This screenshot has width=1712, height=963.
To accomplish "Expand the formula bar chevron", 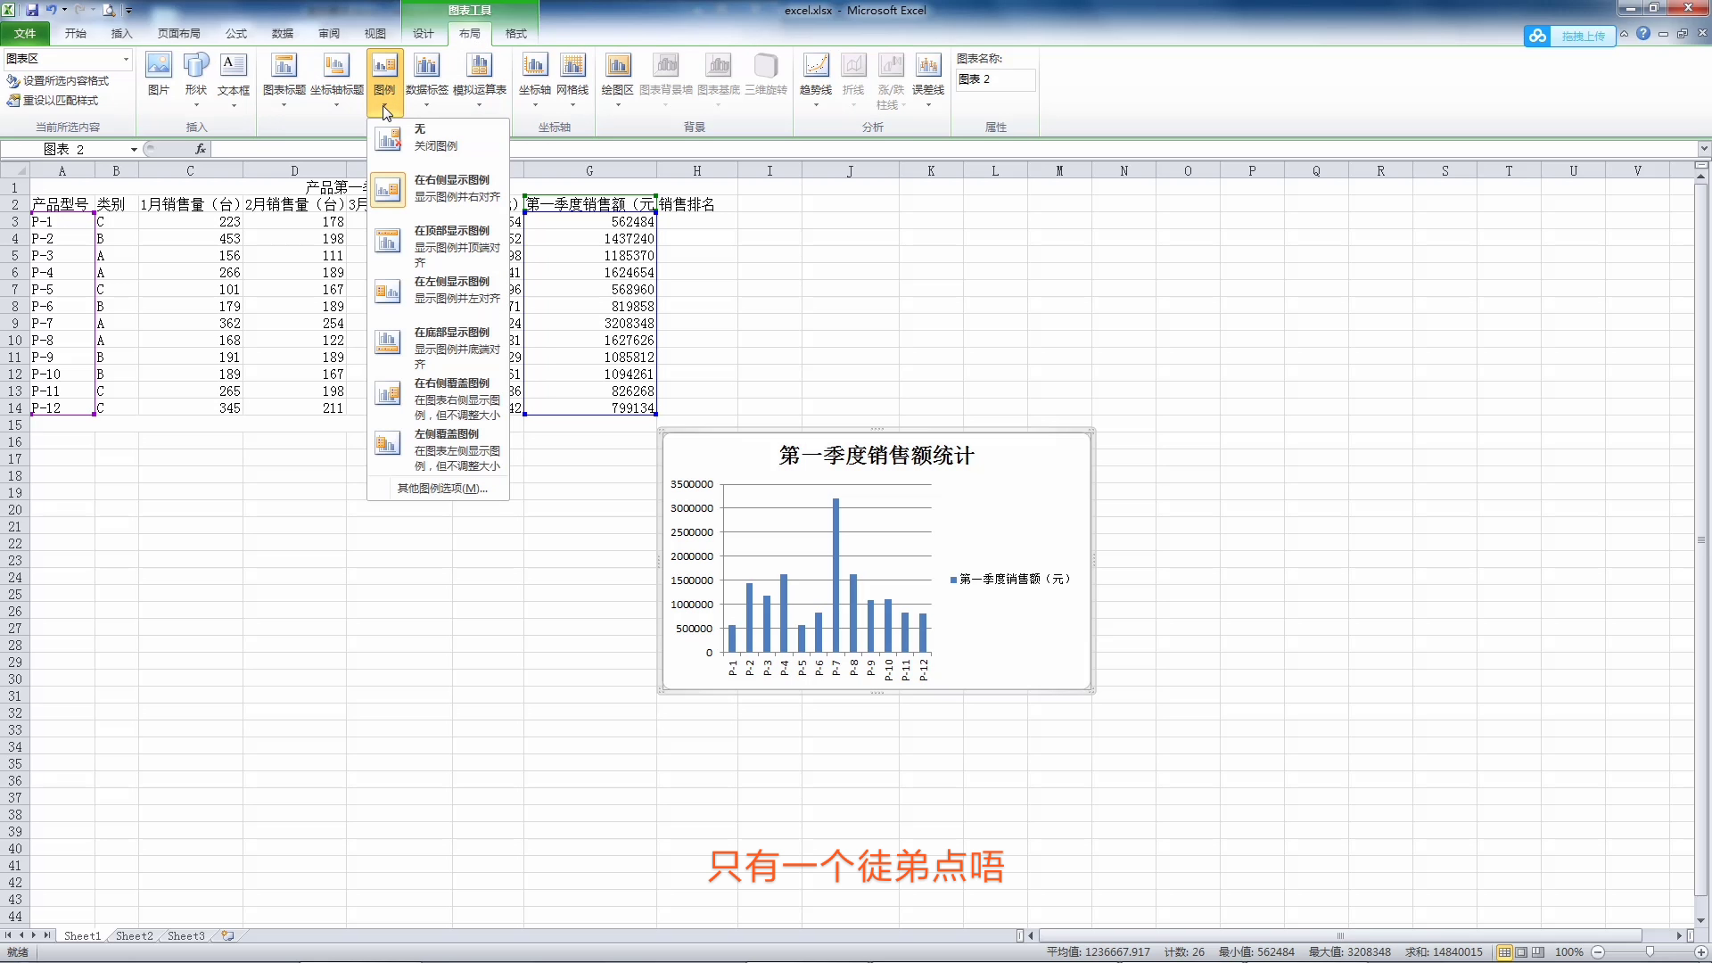I will (x=1704, y=149).
